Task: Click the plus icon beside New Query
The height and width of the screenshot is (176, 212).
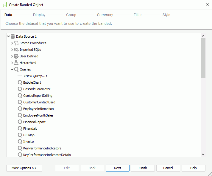Action: click(x=20, y=76)
